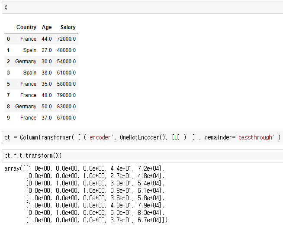The width and height of the screenshot is (283, 227).
Task: Click row index 5 in the table
Action: [x=8, y=84]
